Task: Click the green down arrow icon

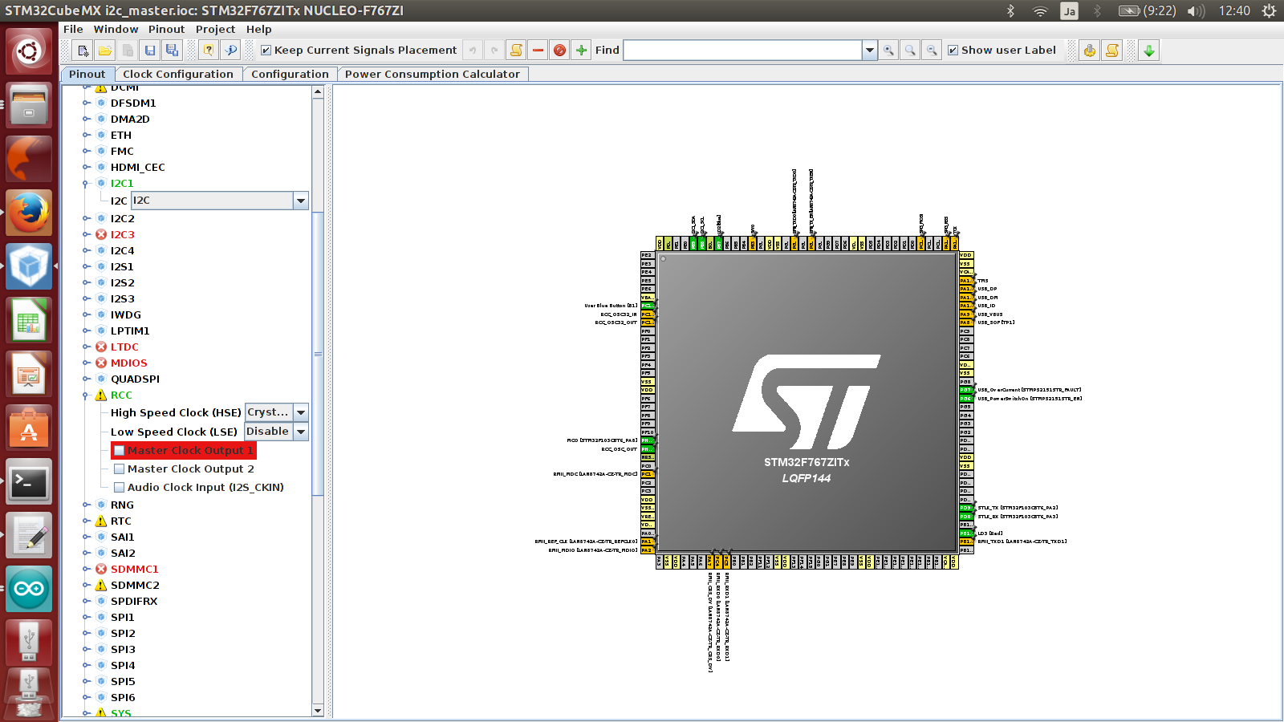Action: coord(1149,51)
